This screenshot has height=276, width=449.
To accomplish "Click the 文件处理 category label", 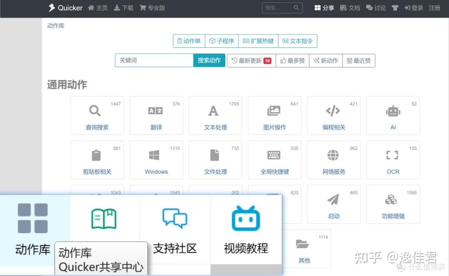I will pos(215,172).
